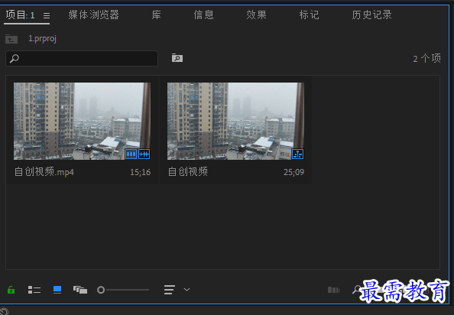The height and width of the screenshot is (315, 454).
Task: Click the 1.prproj project path label
Action: [x=42, y=38]
